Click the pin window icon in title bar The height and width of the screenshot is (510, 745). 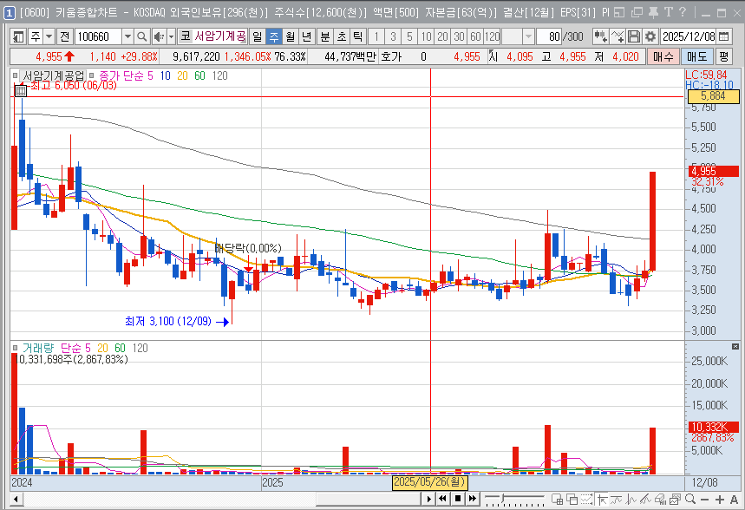pyautogui.click(x=653, y=13)
